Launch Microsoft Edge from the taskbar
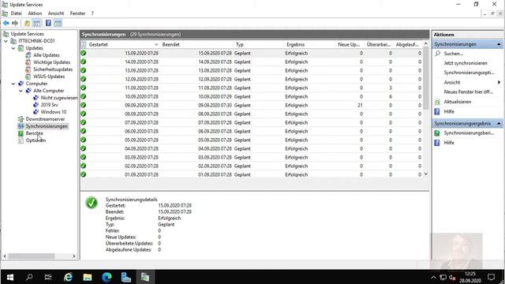Viewport: 505px width, 284px height. [x=107, y=277]
